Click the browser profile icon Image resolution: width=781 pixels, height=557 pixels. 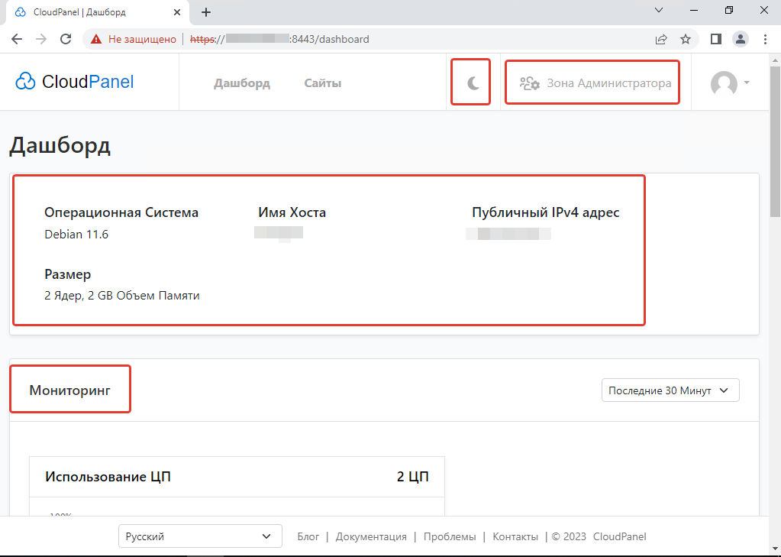tap(740, 38)
